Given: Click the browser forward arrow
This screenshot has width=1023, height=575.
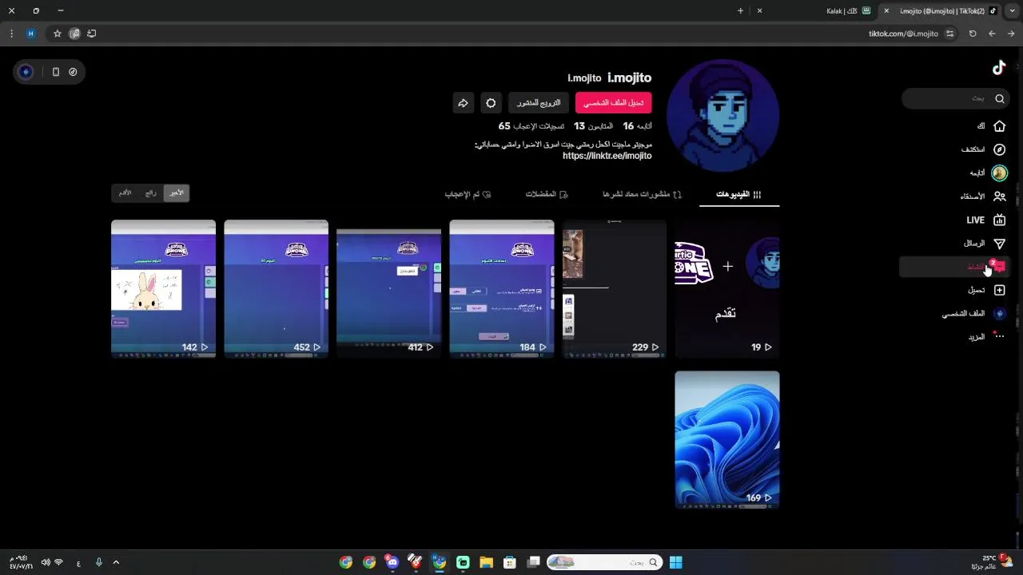Looking at the screenshot, I should (x=992, y=34).
